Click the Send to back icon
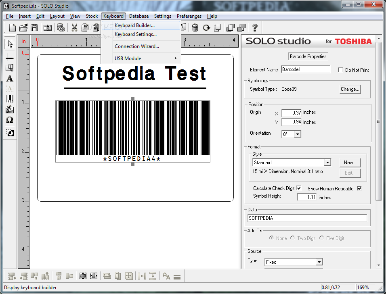 click(x=241, y=27)
